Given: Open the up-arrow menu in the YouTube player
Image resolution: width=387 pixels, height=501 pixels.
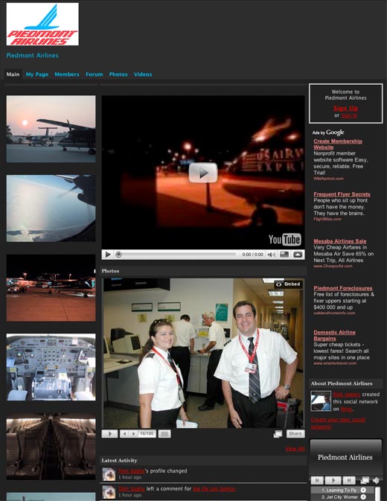Looking at the screenshot, I should tap(298, 255).
